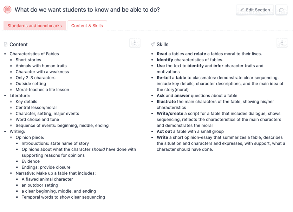293x212 pixels.
Task: Click the "Narrative: Make up a fable" item
Action: [56, 173]
